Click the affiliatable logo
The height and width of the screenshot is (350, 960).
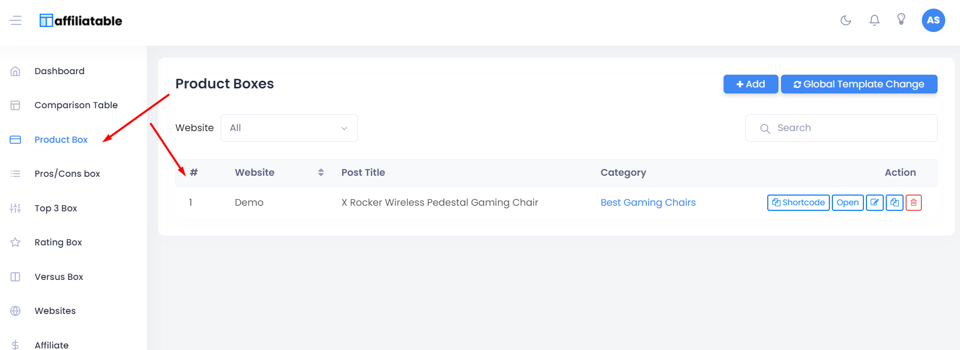(81, 20)
